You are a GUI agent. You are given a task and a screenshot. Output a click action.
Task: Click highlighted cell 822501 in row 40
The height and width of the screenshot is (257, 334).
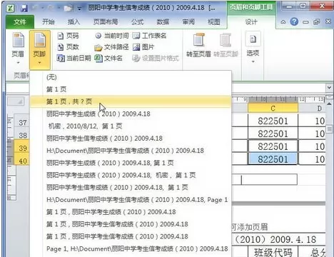(273, 159)
